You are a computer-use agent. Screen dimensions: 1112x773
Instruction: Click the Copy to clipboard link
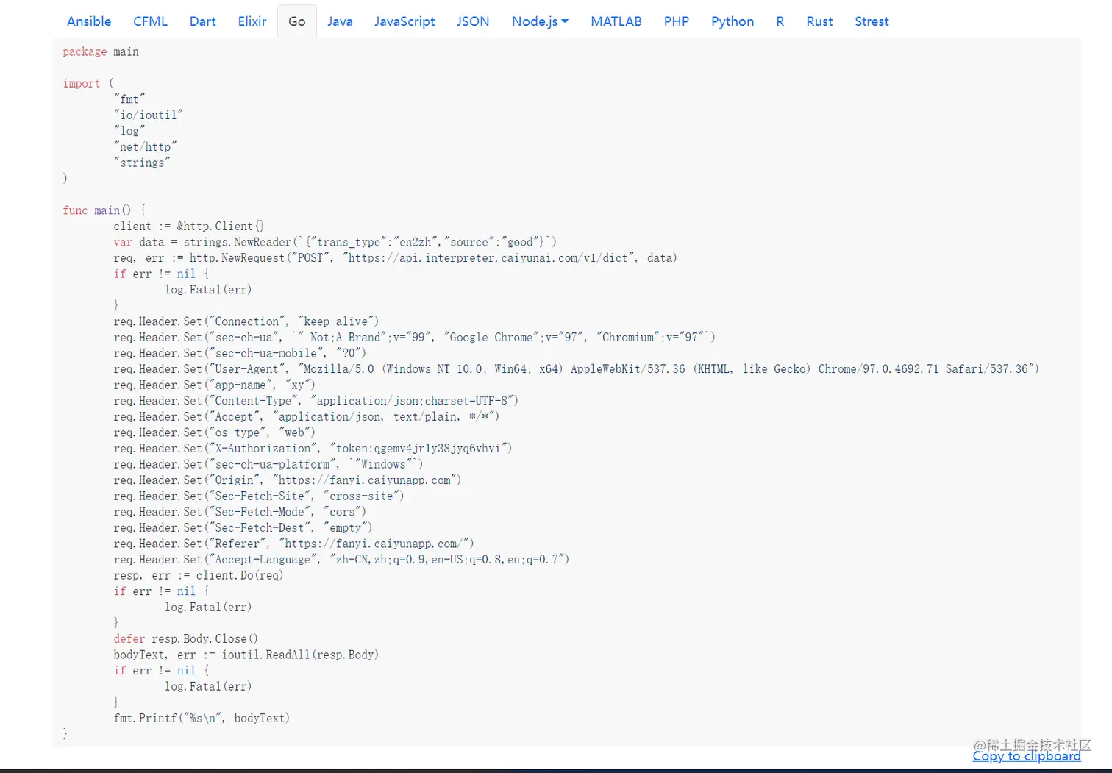[1027, 756]
